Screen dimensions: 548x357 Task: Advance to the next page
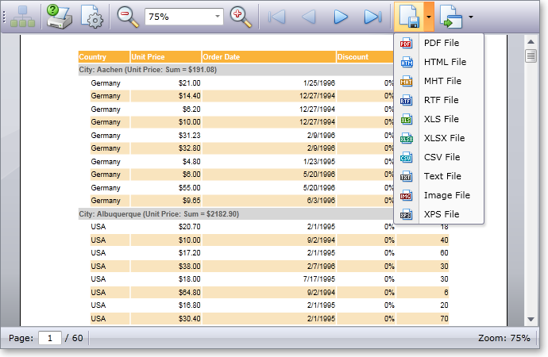click(341, 16)
